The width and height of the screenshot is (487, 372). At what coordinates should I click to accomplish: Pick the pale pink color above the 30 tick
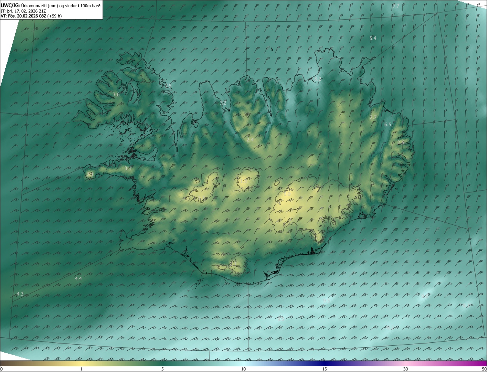click(x=406, y=363)
